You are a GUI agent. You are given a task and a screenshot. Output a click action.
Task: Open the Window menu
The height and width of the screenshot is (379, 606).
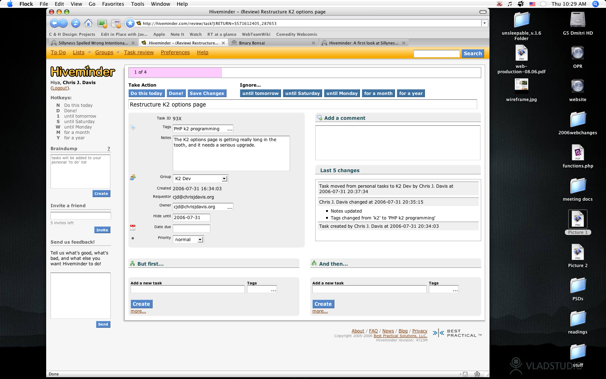[161, 4]
